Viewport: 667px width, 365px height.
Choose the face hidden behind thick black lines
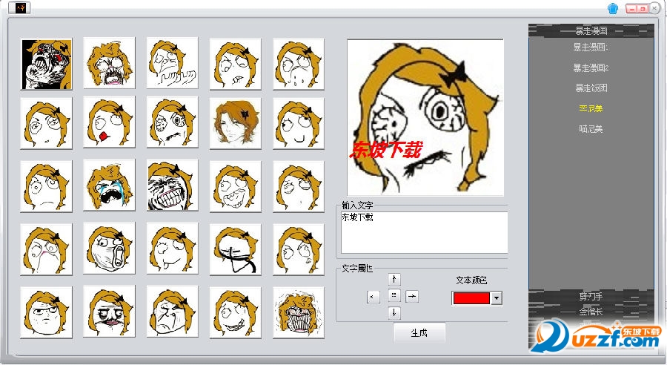(235, 249)
